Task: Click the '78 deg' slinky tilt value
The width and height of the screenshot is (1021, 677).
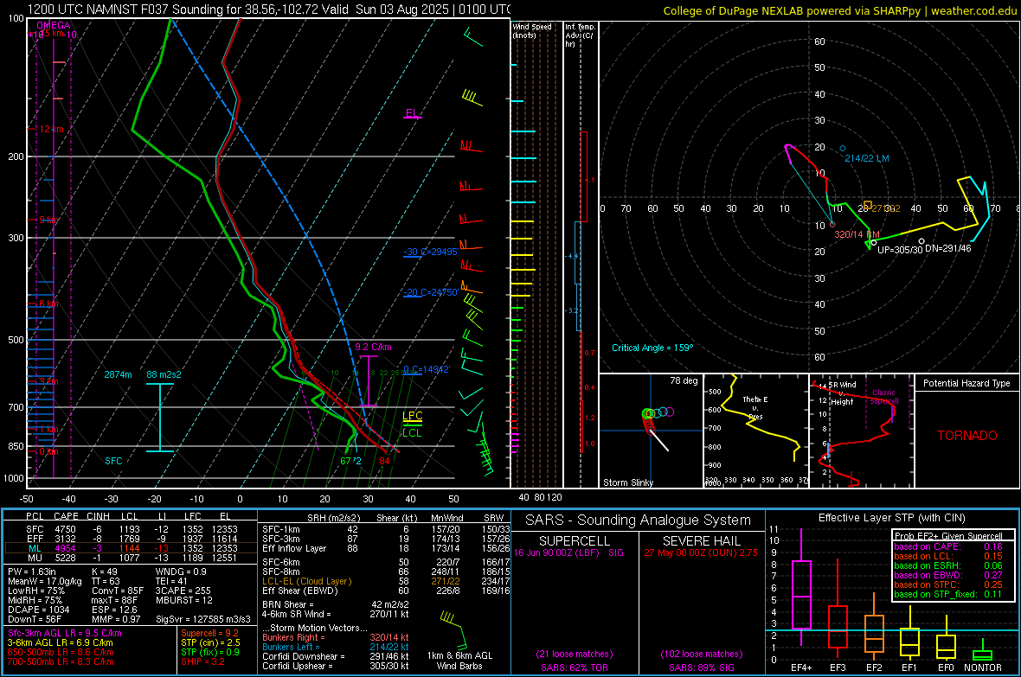Action: coord(684,380)
